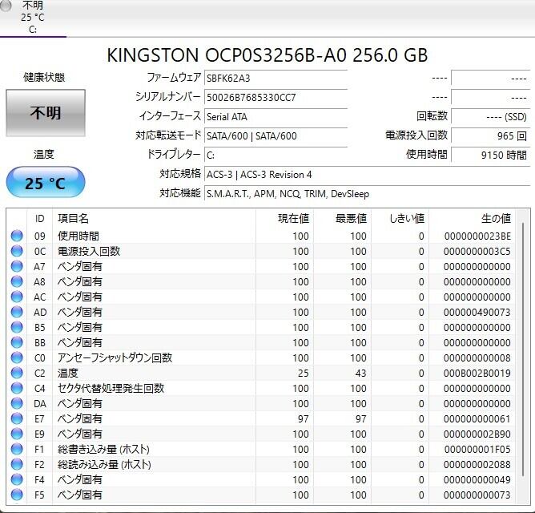The image size is (535, 513).
Task: Select the 使用時間 attribute name in row 09
Action: pos(78,236)
